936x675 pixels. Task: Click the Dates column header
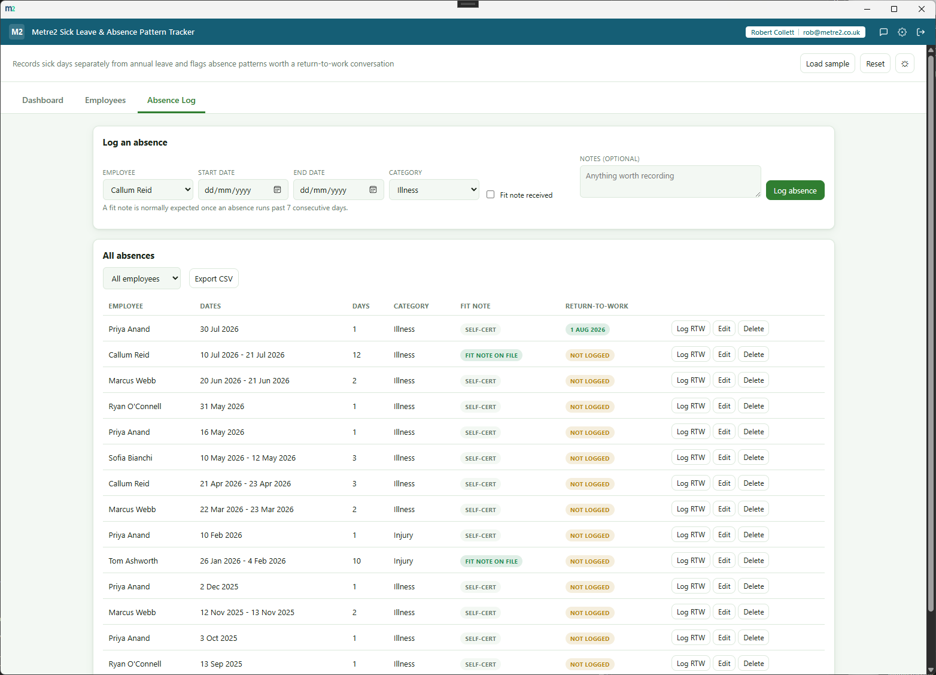pyautogui.click(x=211, y=306)
